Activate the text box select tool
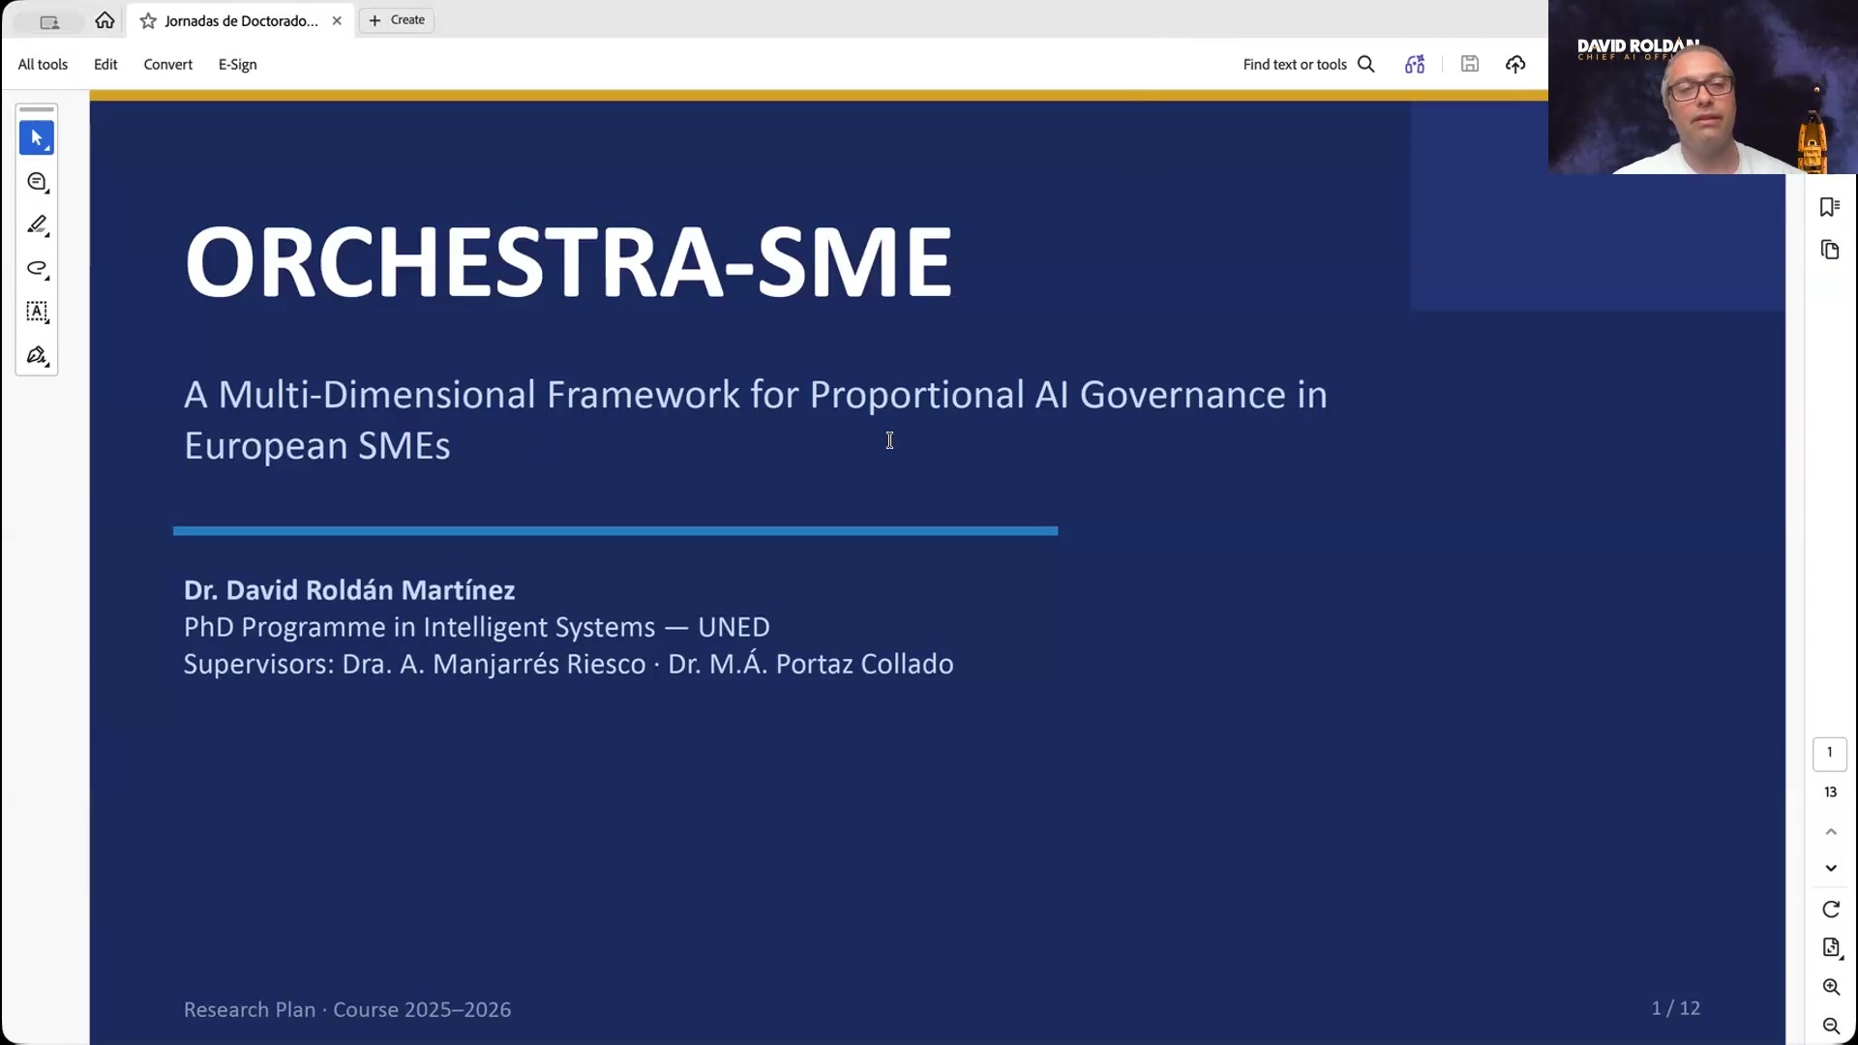This screenshot has width=1858, height=1045. click(37, 312)
